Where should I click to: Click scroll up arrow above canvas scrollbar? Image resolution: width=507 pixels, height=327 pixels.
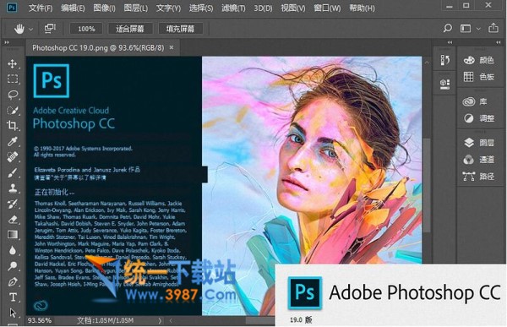point(427,63)
